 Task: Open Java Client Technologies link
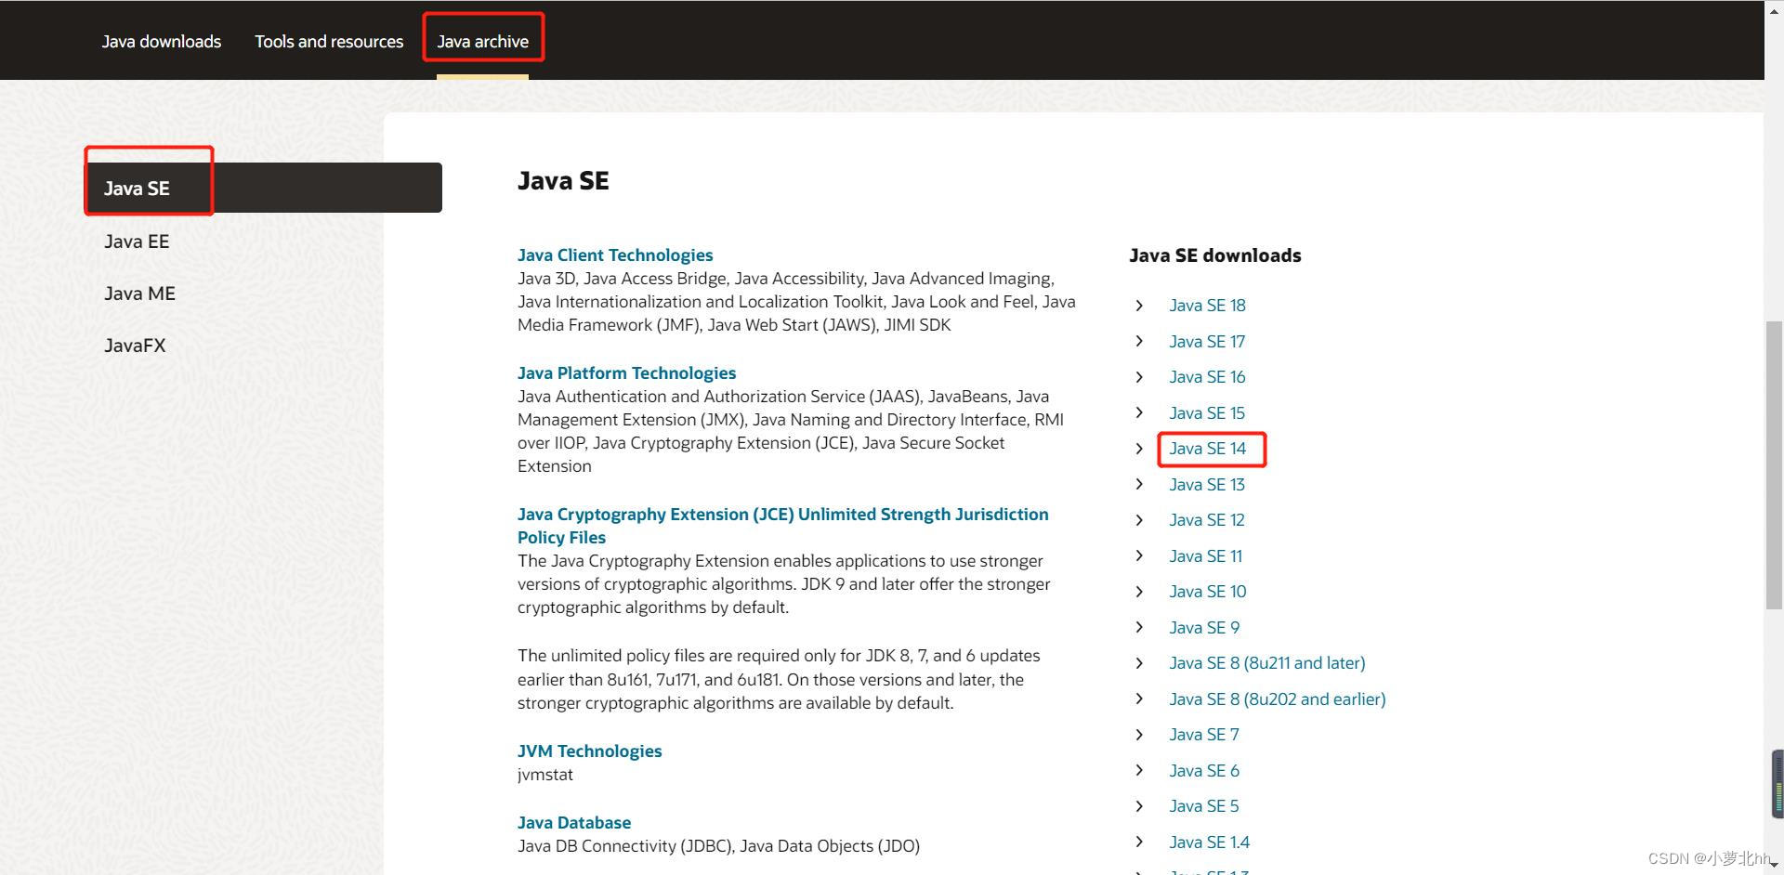(x=615, y=255)
